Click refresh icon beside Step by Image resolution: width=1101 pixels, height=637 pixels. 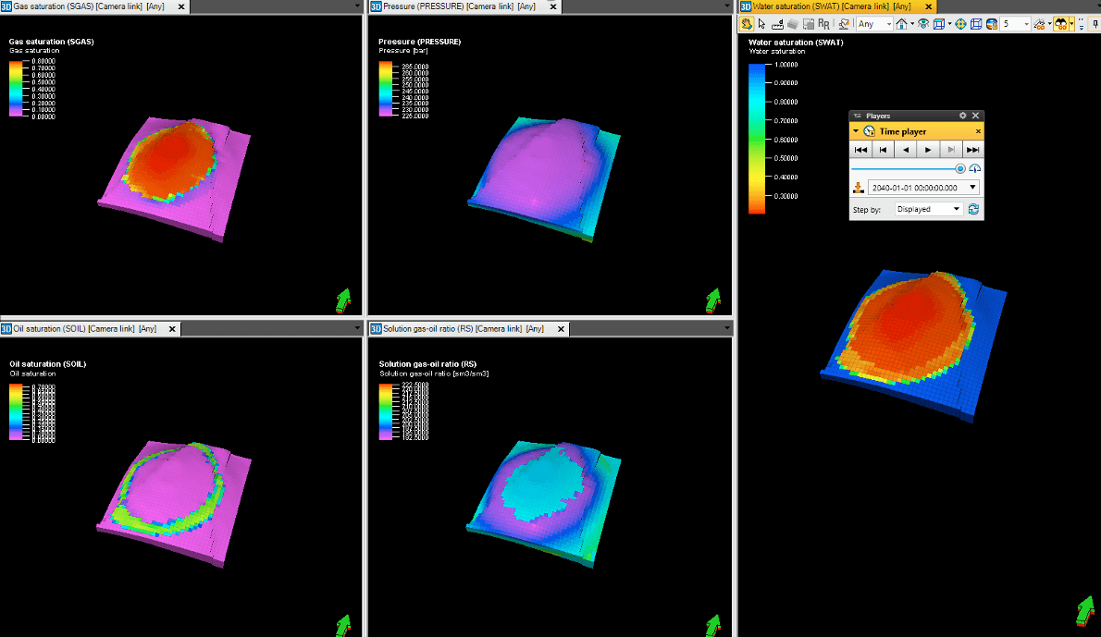coord(973,210)
